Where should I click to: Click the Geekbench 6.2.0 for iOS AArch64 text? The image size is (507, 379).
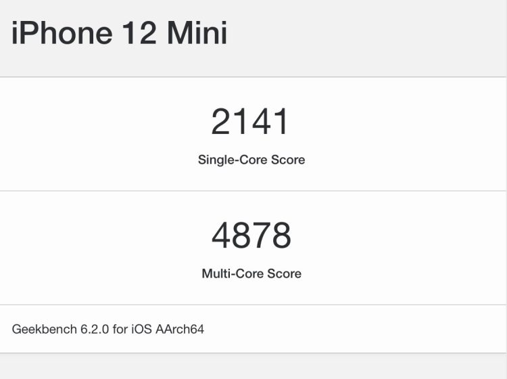pos(108,330)
